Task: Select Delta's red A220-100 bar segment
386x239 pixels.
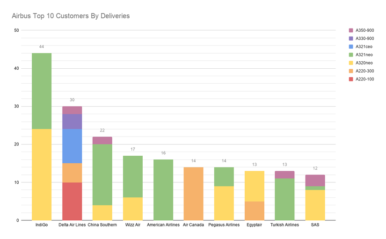Action: coord(72,201)
